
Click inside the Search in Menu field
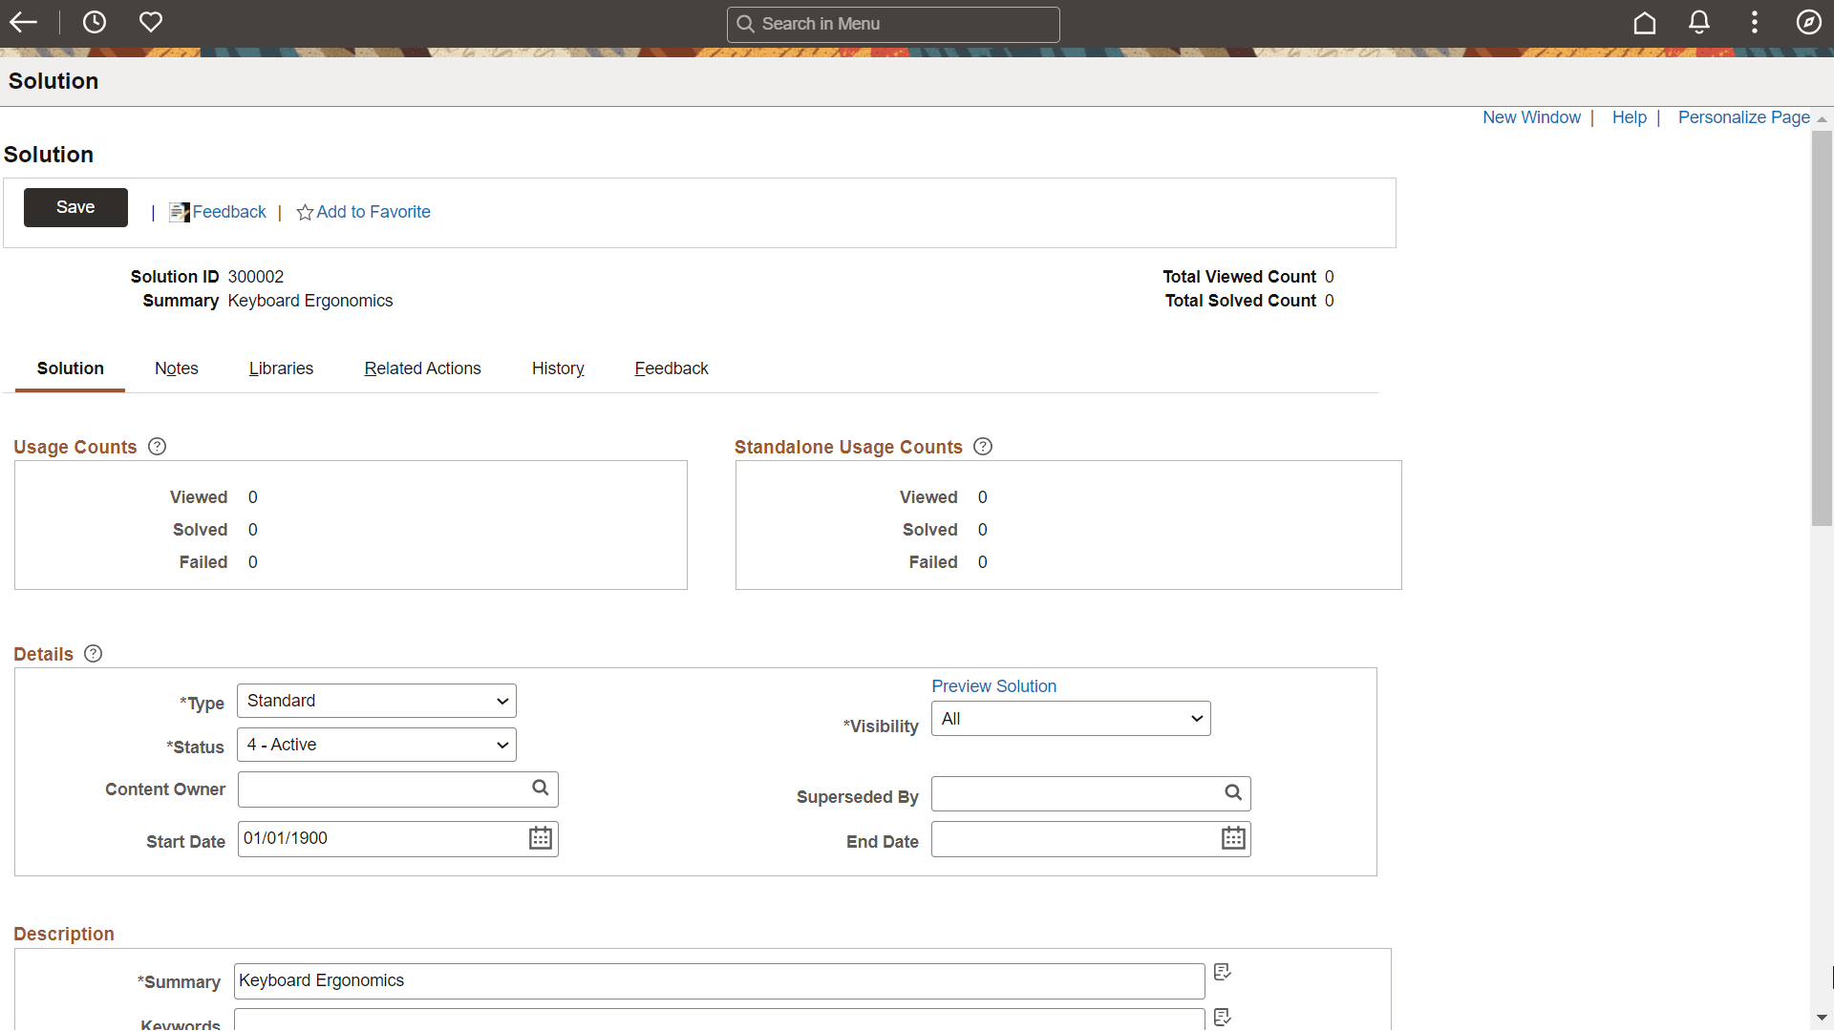pos(893,24)
